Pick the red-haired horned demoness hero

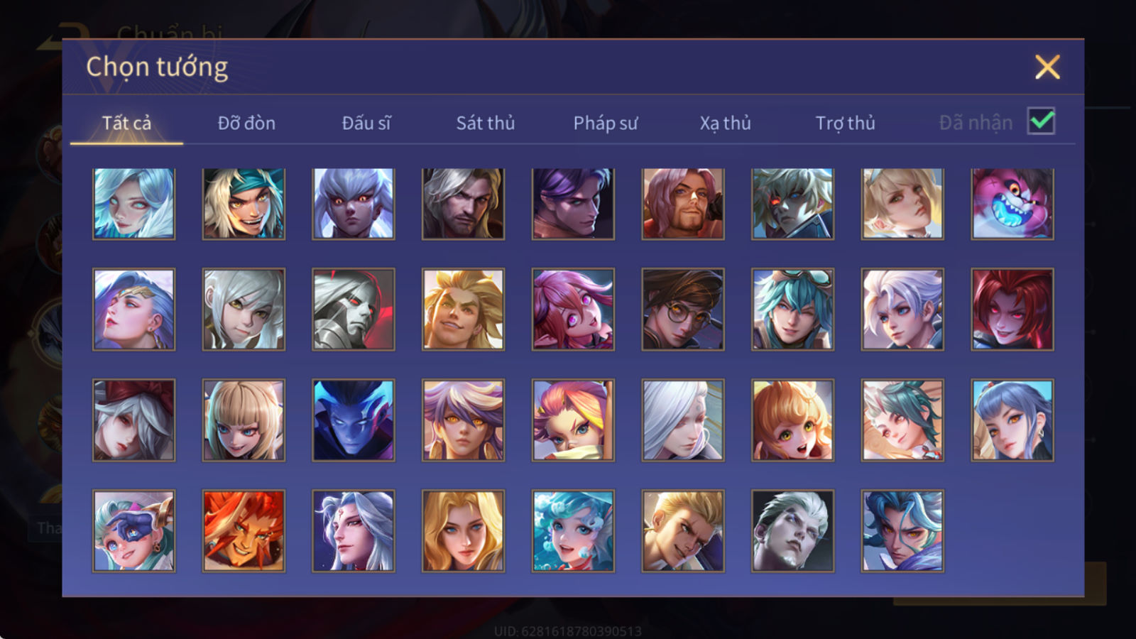click(1012, 309)
